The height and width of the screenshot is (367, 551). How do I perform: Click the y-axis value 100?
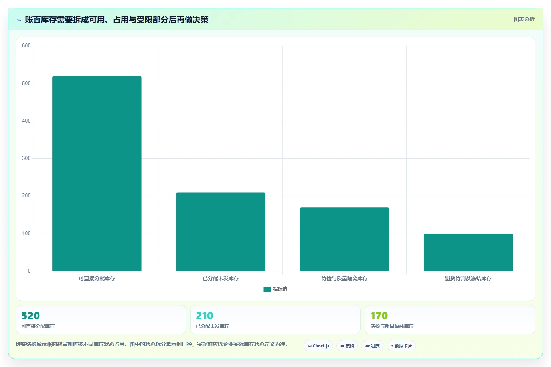point(26,234)
